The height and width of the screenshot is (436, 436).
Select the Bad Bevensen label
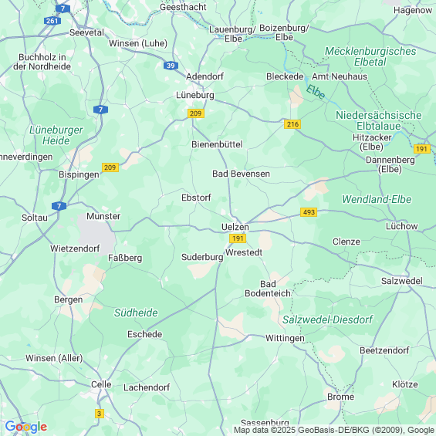click(x=241, y=174)
